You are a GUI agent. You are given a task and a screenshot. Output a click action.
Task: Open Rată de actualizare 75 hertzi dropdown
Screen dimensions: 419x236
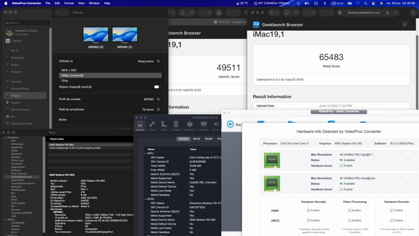point(151,109)
